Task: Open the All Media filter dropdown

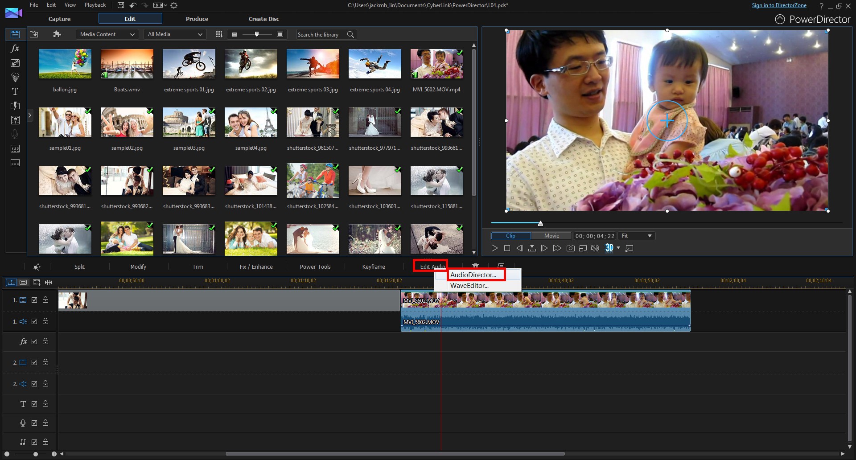Action: click(175, 34)
